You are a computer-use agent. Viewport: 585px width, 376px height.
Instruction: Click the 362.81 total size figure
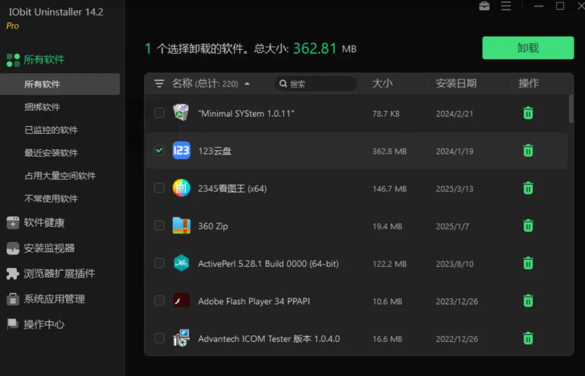315,49
